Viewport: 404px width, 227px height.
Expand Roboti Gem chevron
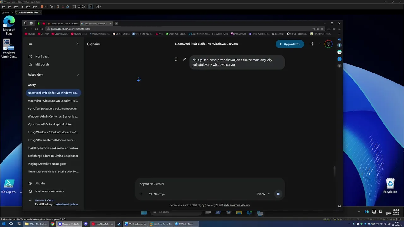pos(78,75)
